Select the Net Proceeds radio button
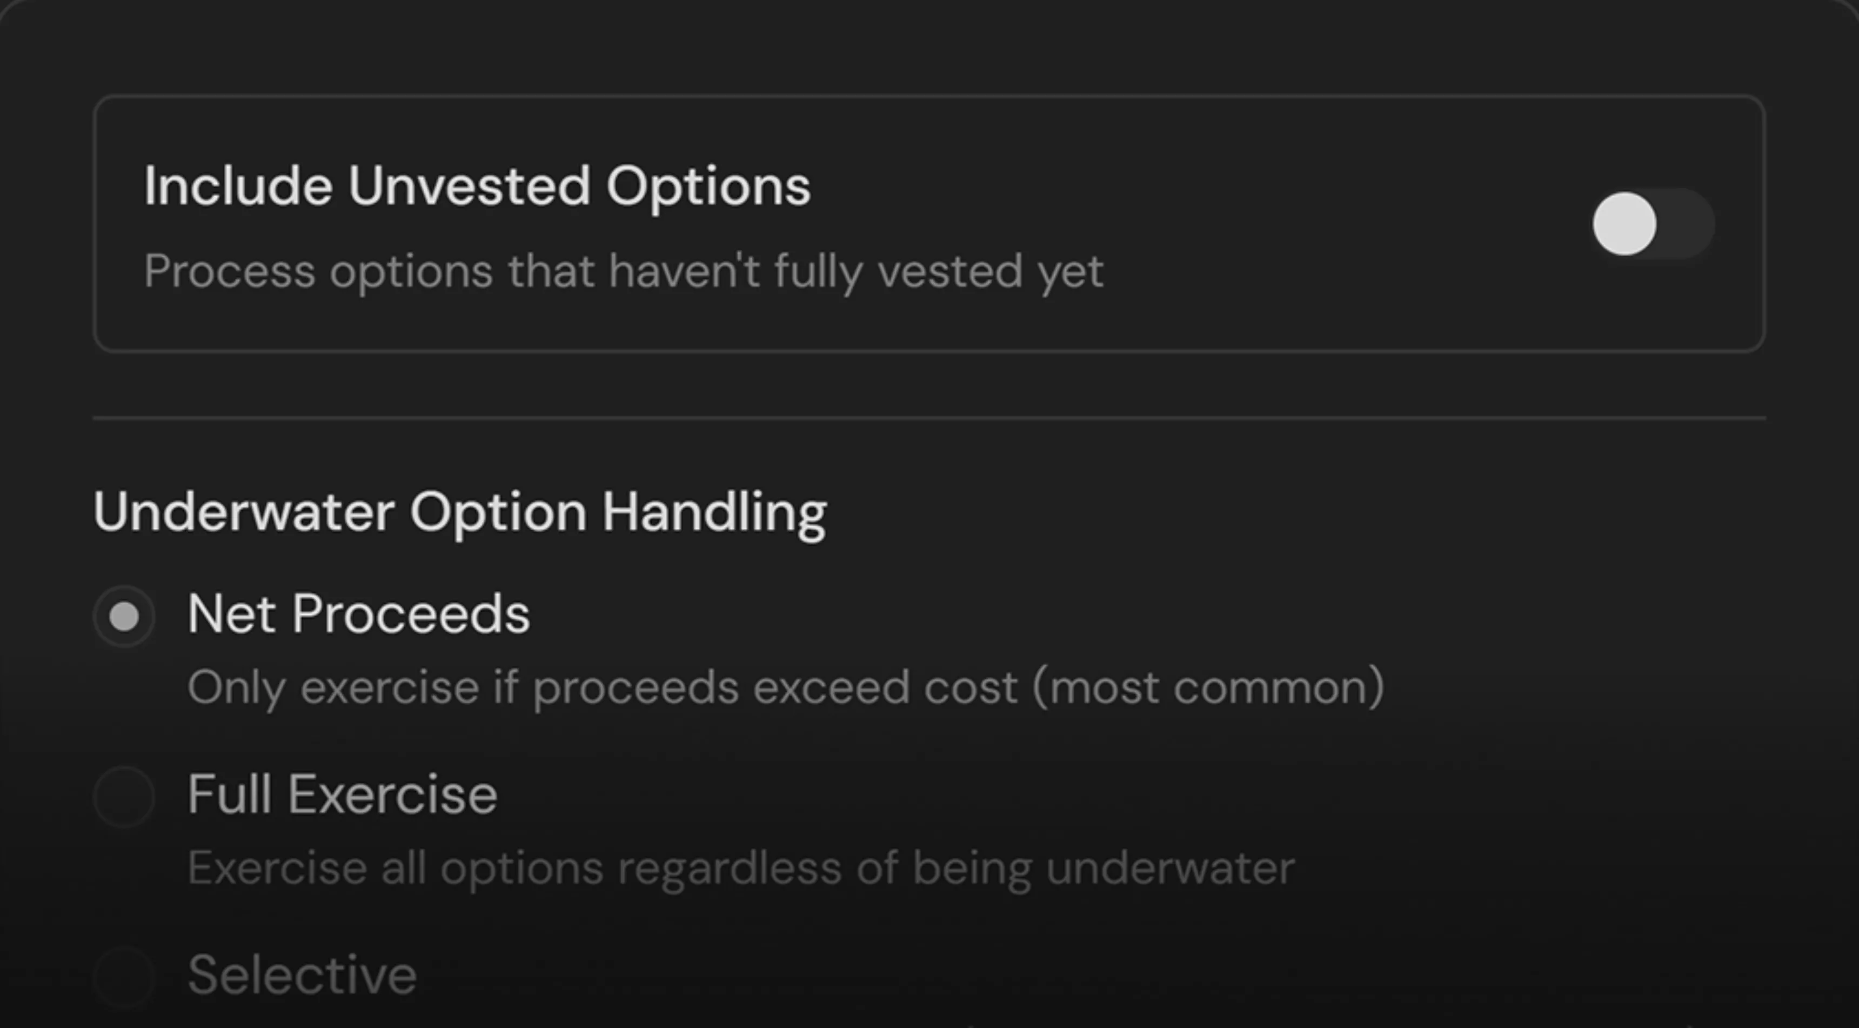 pos(124,616)
